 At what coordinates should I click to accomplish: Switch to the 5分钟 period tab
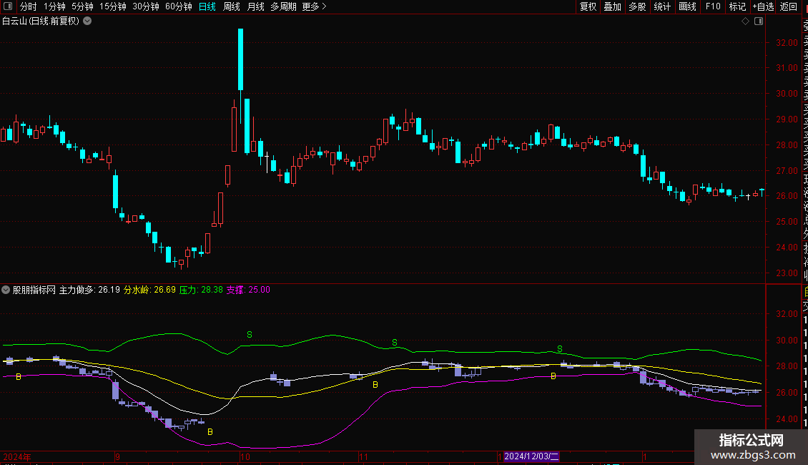(x=82, y=6)
